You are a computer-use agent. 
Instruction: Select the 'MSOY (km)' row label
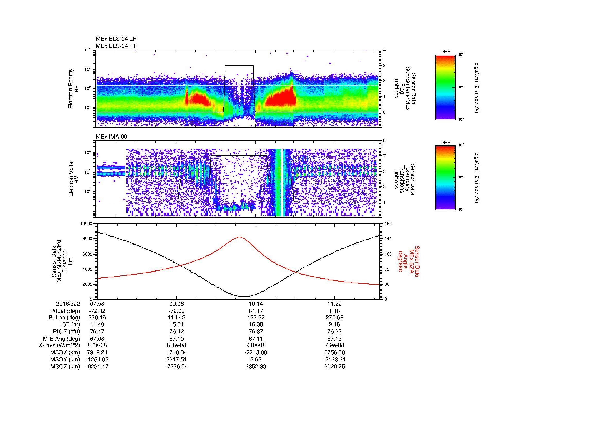click(x=65, y=360)
